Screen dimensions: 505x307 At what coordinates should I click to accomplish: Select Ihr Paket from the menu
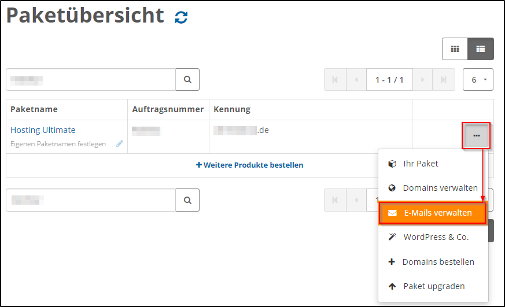click(x=433, y=164)
